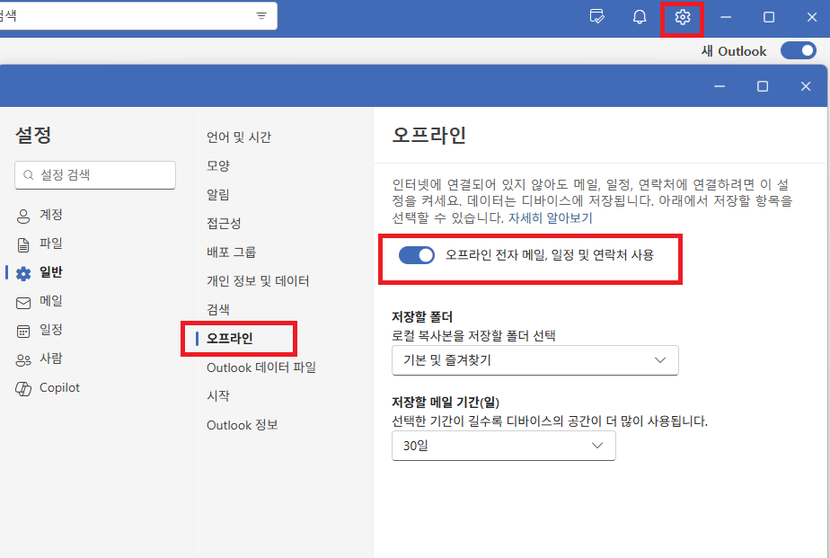
Task: Click the settings gear in the top bar
Action: click(682, 16)
